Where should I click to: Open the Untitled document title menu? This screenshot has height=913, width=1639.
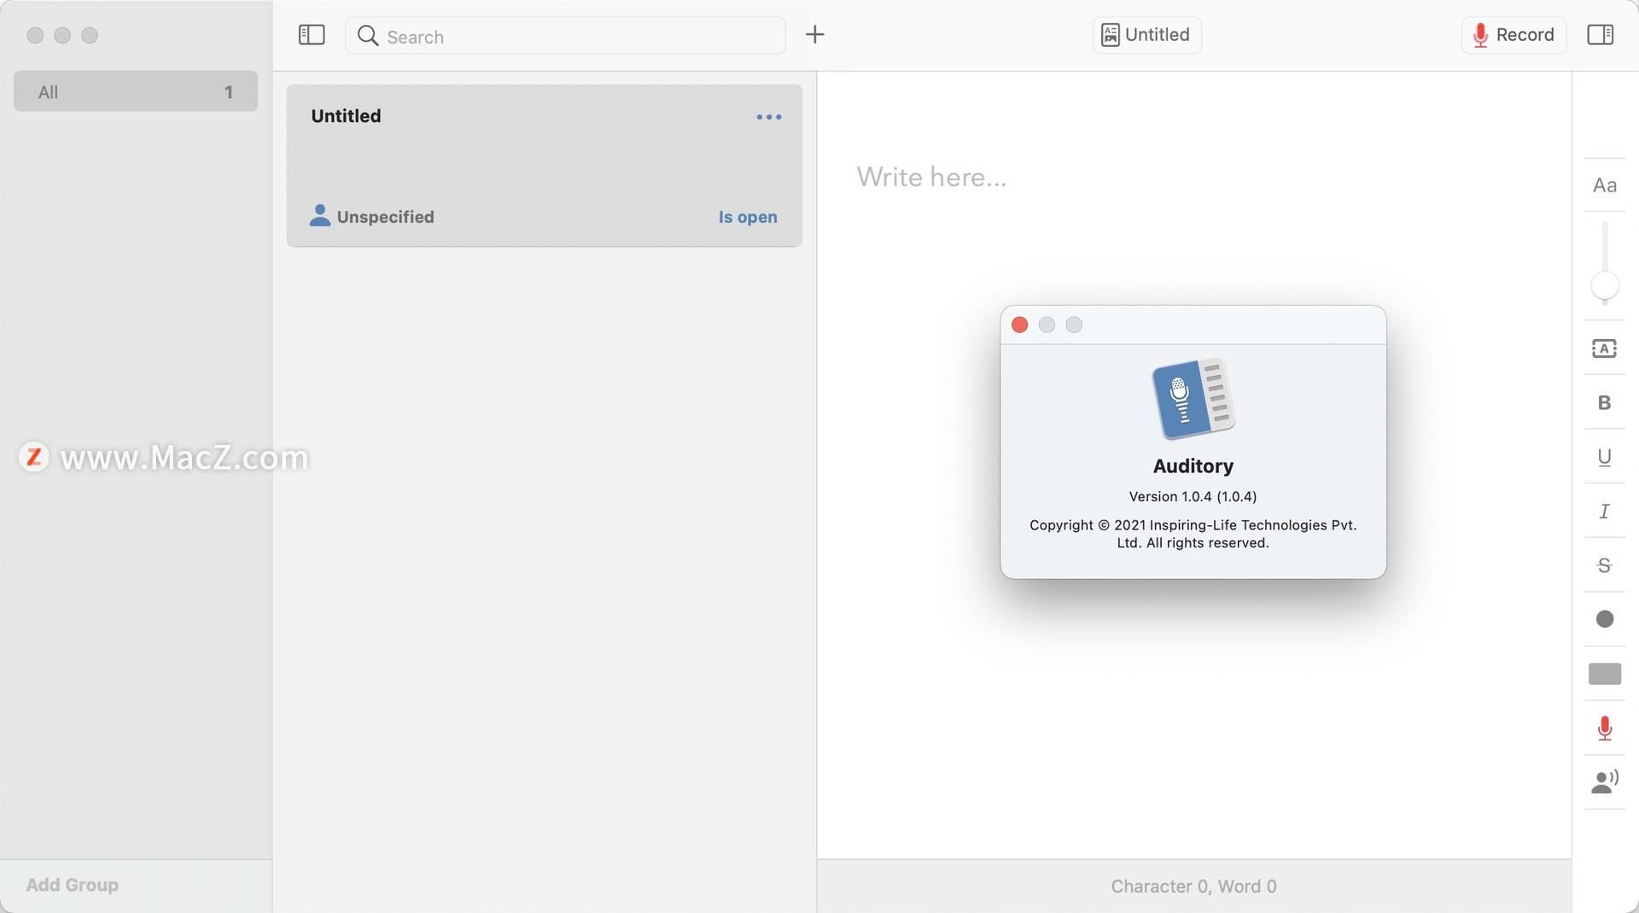tap(1147, 35)
